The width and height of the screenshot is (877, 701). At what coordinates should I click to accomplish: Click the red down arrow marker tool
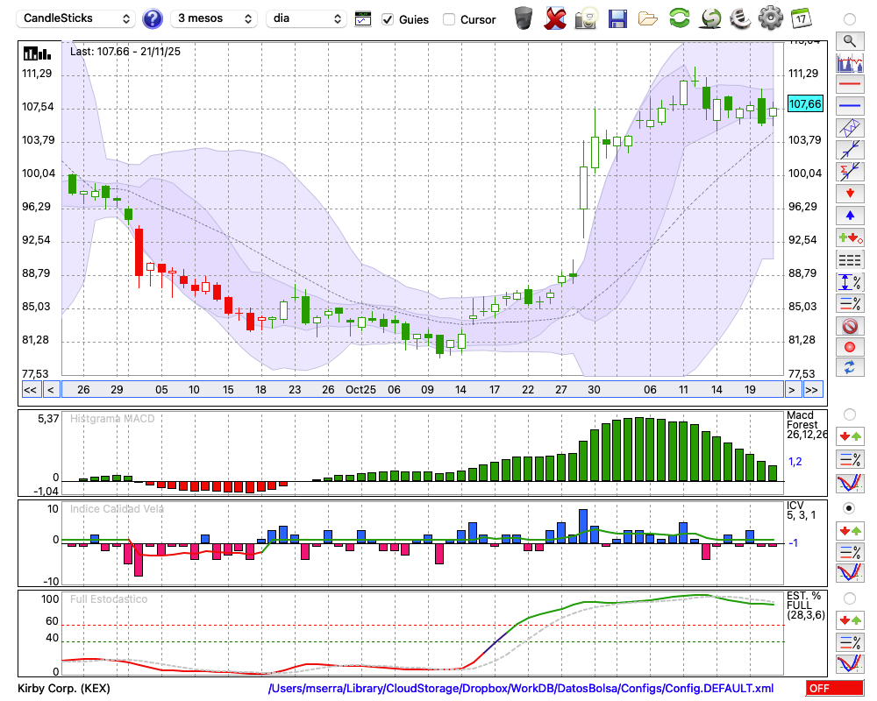tap(849, 193)
